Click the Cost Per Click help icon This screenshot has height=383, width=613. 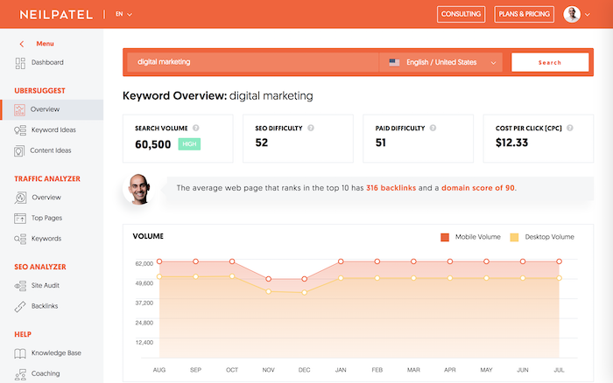click(570, 128)
